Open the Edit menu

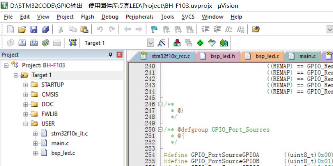point(25,17)
